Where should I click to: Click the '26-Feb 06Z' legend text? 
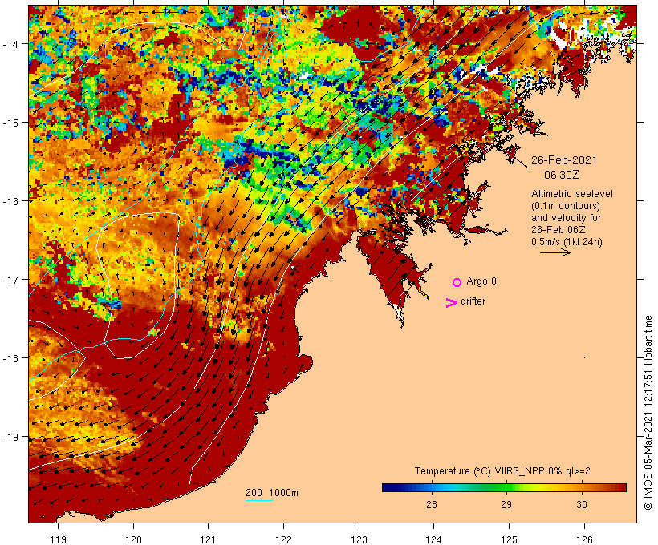[558, 230]
